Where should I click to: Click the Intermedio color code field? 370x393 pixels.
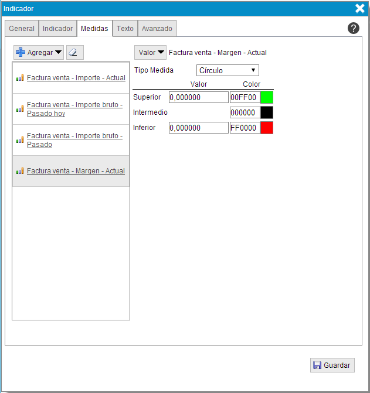tap(245, 112)
